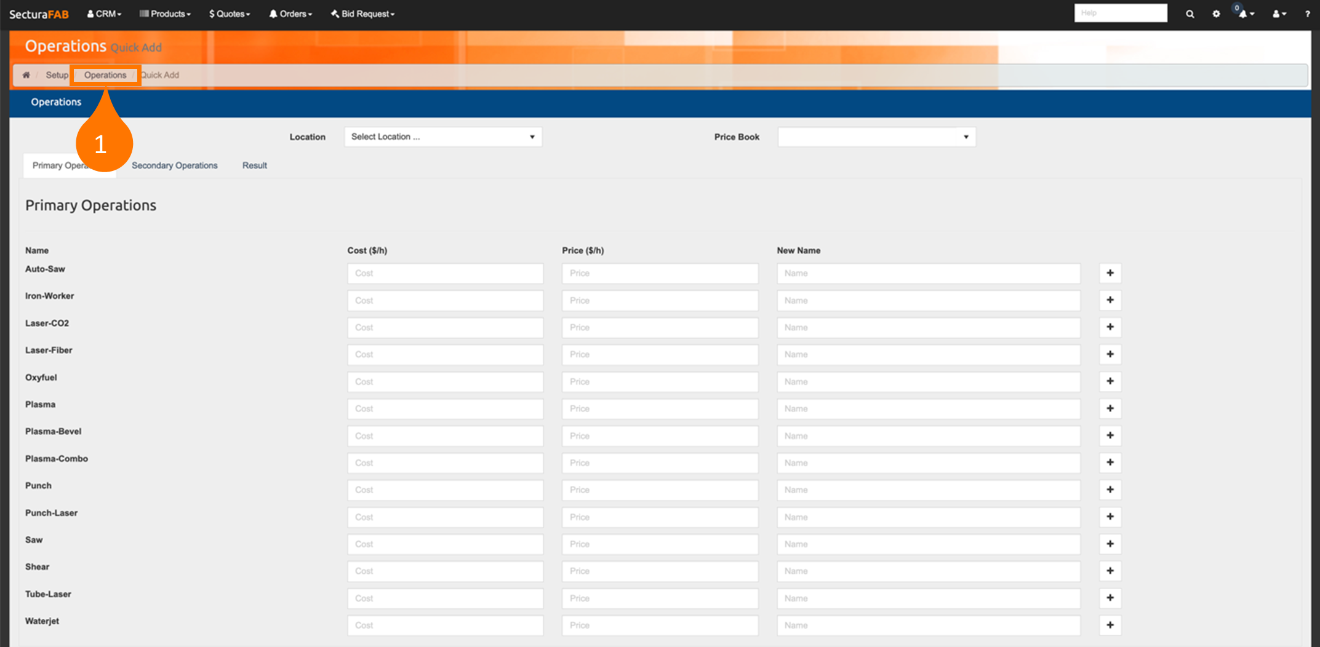This screenshot has height=647, width=1320.
Task: Click the Cost field for Iron-Worker
Action: tap(445, 301)
